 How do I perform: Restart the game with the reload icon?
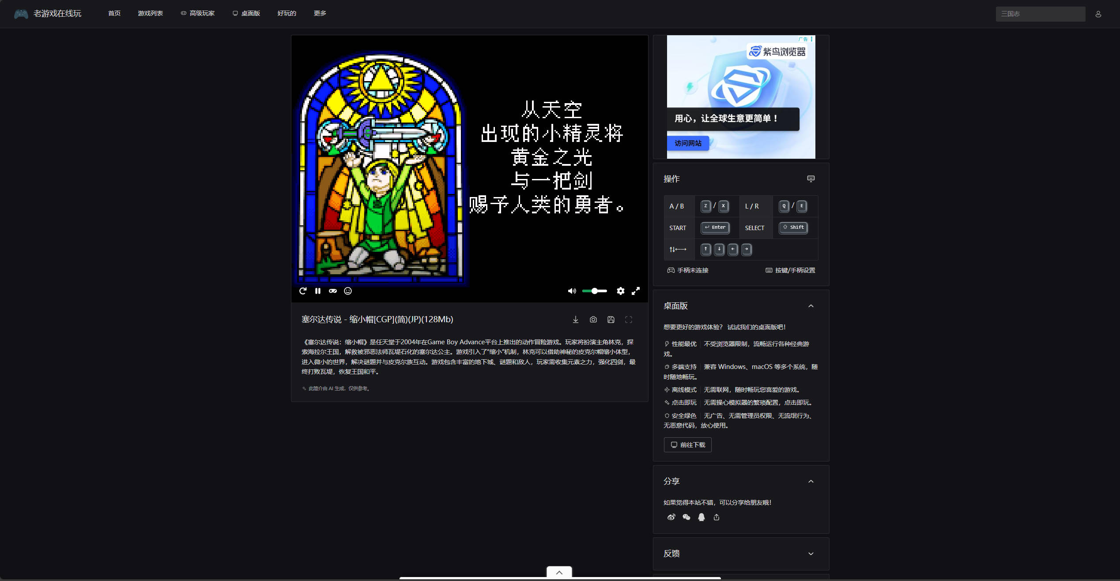coord(303,291)
